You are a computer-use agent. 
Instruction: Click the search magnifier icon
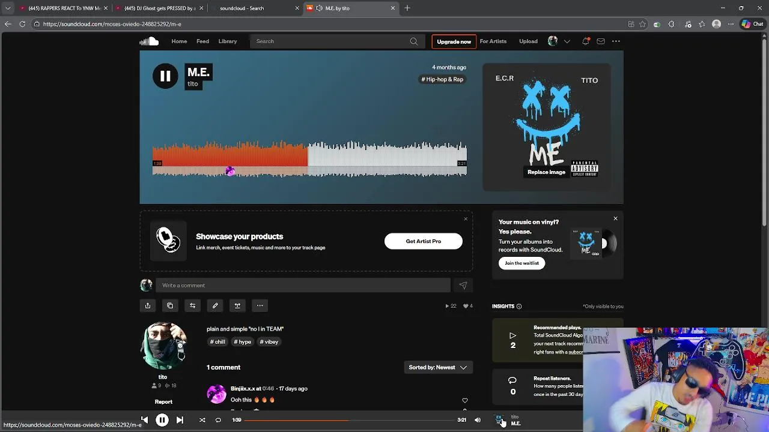414,41
